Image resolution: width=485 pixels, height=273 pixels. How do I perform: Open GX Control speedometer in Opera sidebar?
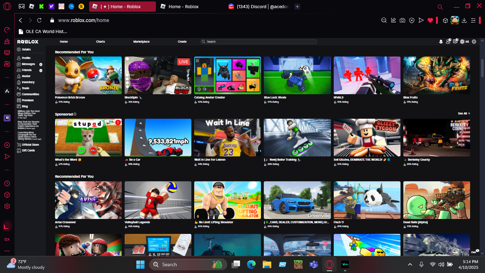click(x=7, y=30)
